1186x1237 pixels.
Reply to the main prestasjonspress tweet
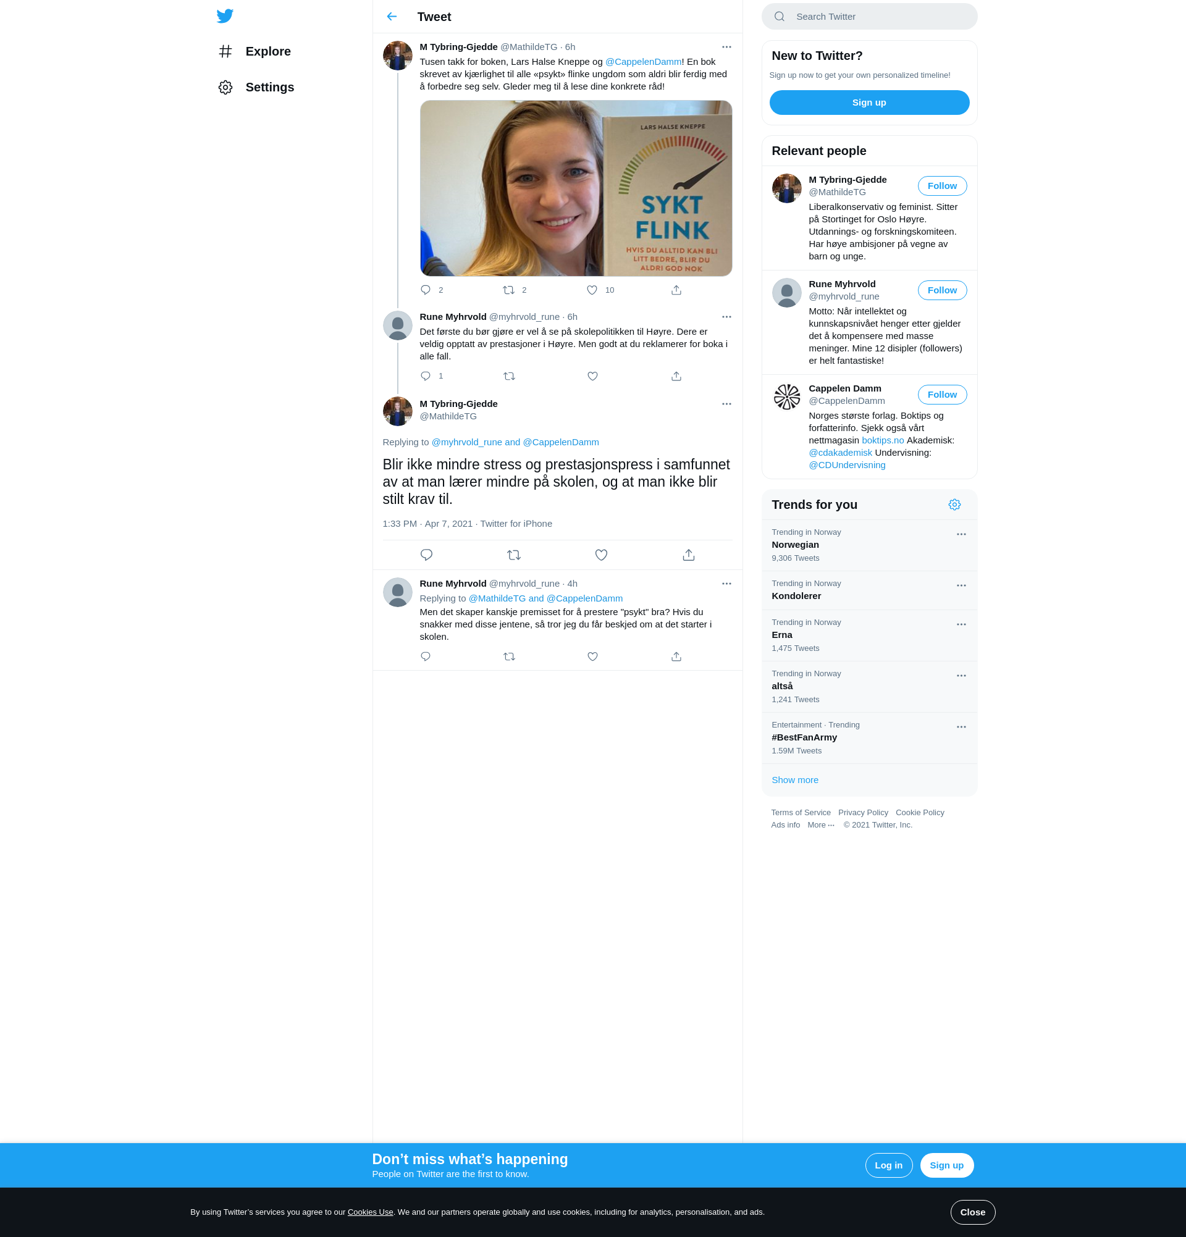427,555
